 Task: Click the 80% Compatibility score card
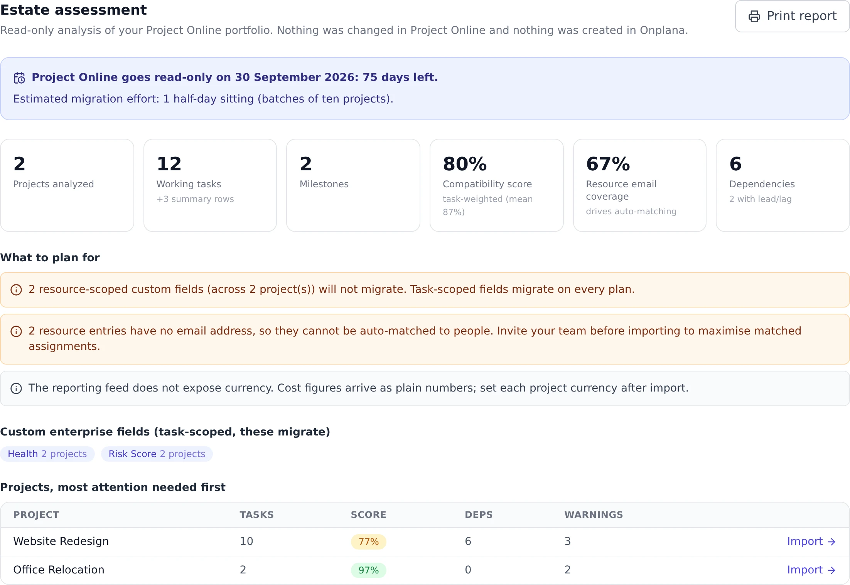coord(497,185)
